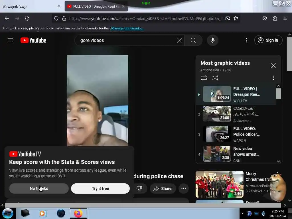Toggle loop playlist button
Viewport: 292px width, 219px height.
[204, 78]
